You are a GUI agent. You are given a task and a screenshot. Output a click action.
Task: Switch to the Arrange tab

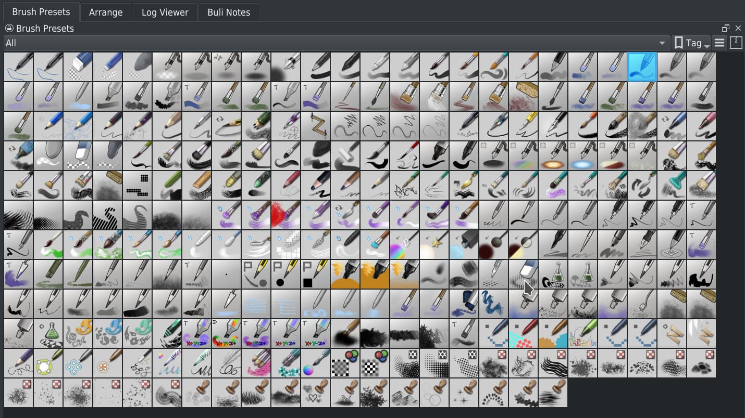point(106,12)
